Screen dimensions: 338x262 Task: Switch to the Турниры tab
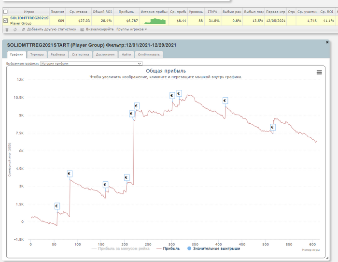point(37,55)
